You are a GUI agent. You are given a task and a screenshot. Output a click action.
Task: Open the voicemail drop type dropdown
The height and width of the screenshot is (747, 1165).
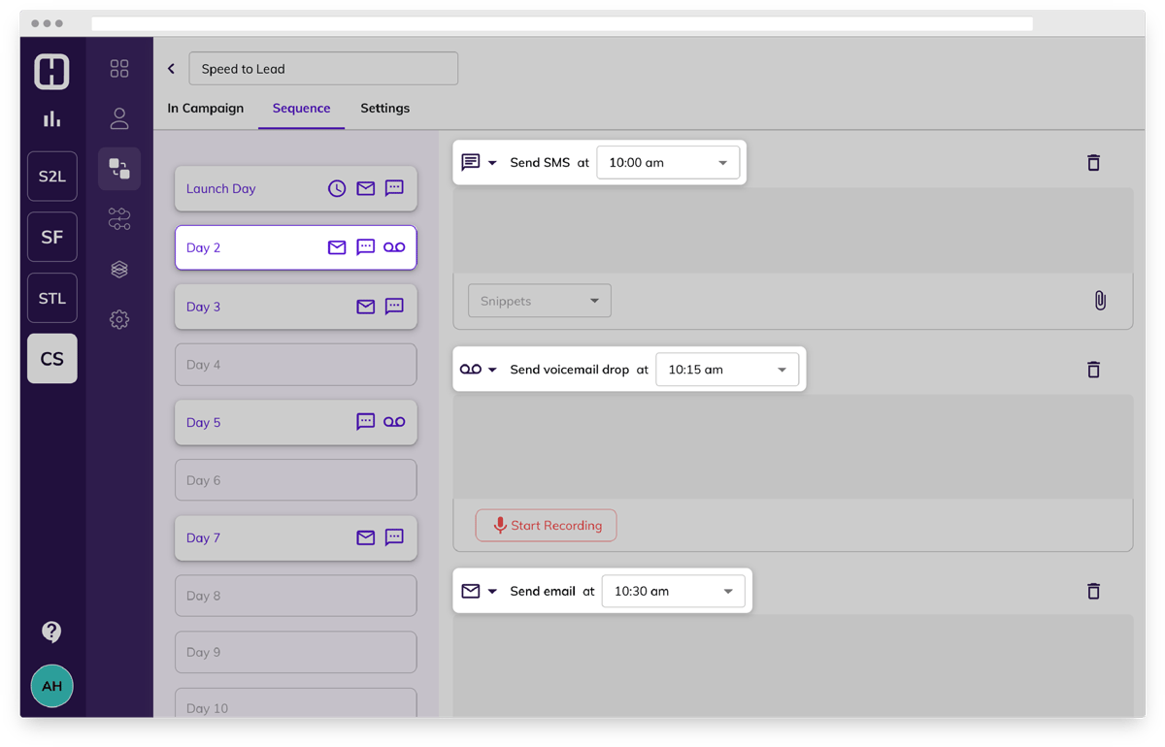479,369
